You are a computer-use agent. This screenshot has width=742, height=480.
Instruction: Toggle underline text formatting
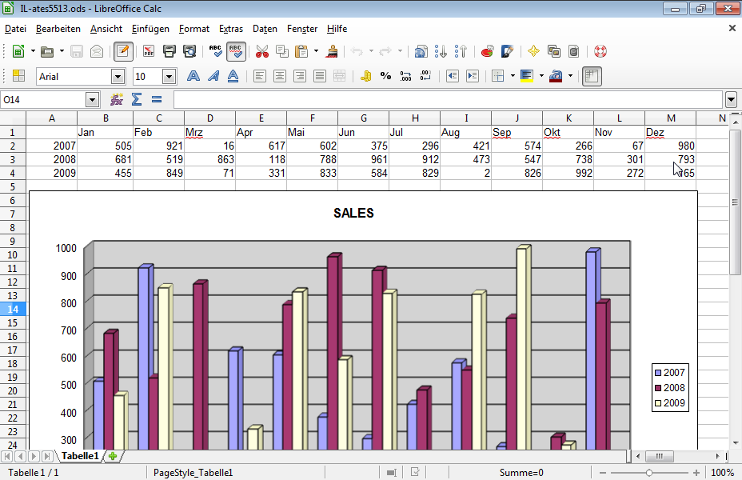(x=233, y=76)
